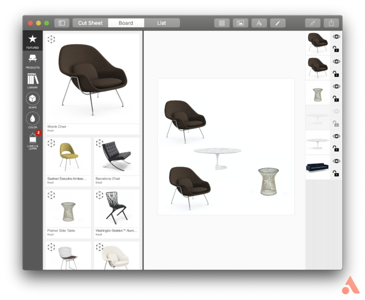Open the Library books section
Viewport: 365px width, 300px height.
[32, 81]
